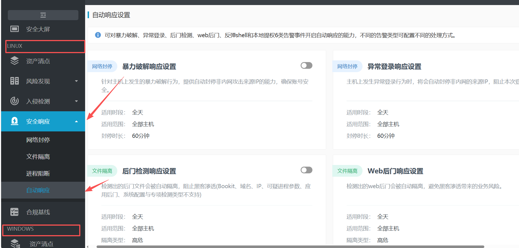Click the Linux 资产清点 layers icon
This screenshot has height=248, width=519.
tap(15, 61)
